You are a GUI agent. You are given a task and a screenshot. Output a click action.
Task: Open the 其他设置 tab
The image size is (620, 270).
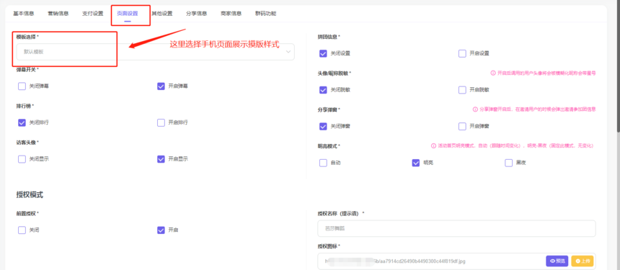[x=162, y=14]
